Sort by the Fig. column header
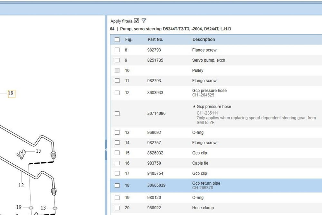This screenshot has width=322, height=215. 129,40
